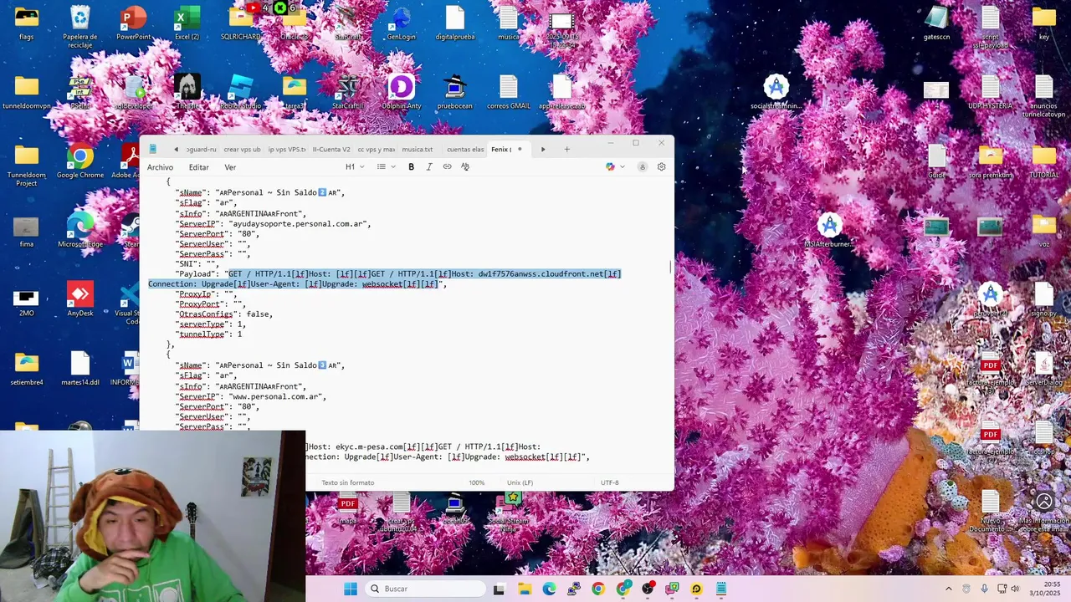Click the "tunnelType": 1 line
Screen dimensions: 1071x602
209,334
